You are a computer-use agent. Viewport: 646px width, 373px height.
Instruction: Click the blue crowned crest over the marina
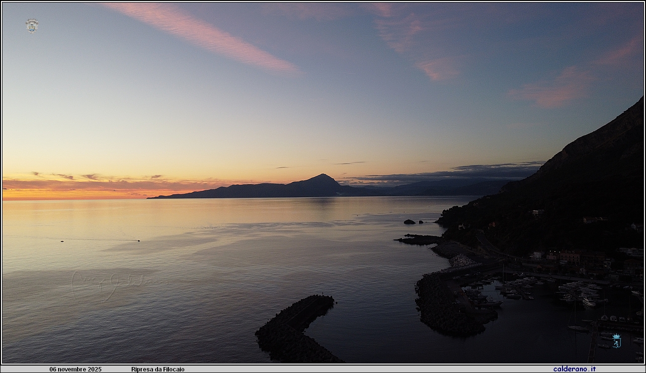pyautogui.click(x=616, y=341)
